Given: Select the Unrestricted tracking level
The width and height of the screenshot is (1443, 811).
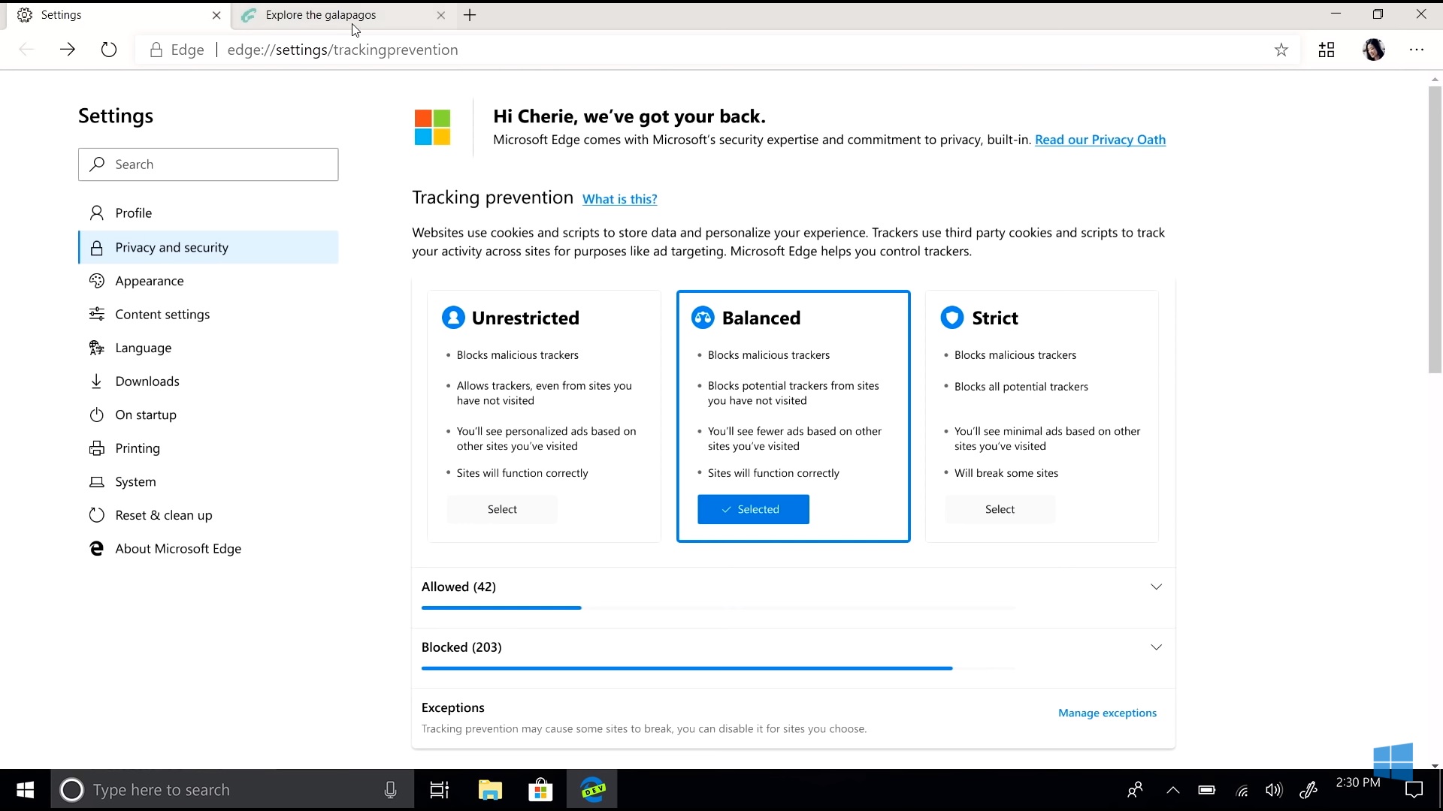Looking at the screenshot, I should pyautogui.click(x=502, y=509).
